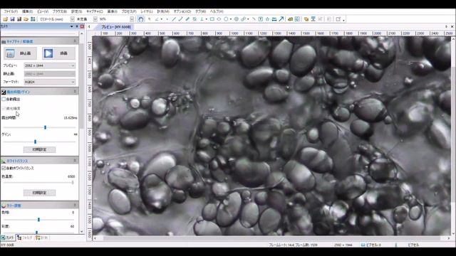Open file with the folder icon
The height and width of the screenshot is (256, 456).
point(5,19)
